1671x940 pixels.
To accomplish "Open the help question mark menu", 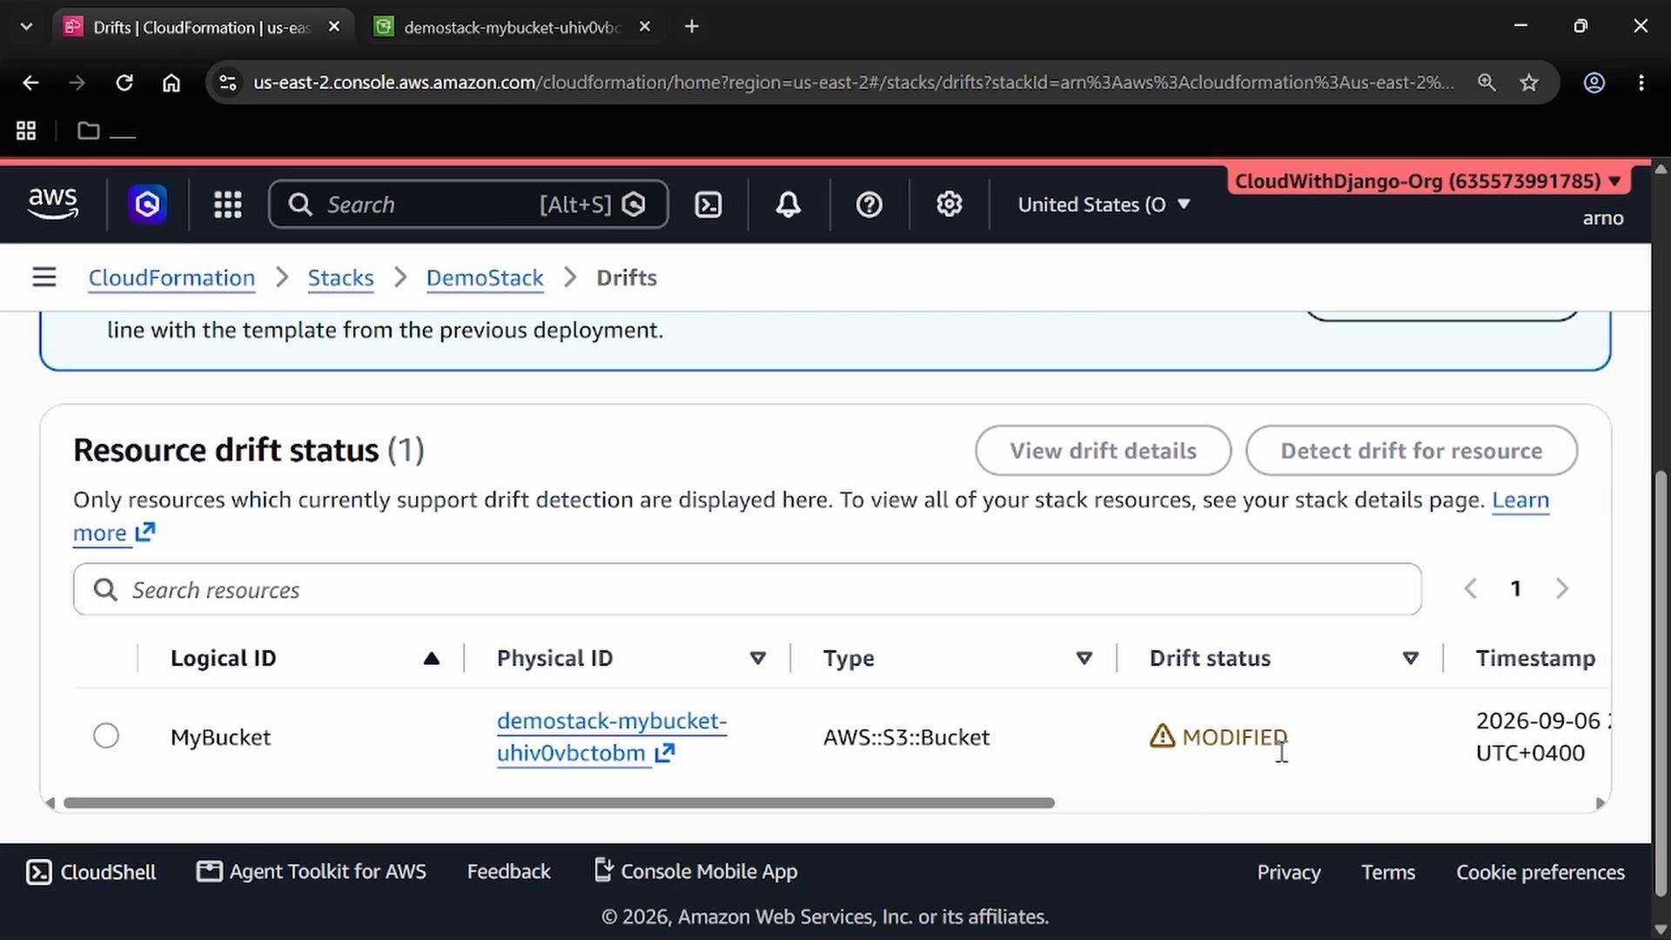I will [869, 205].
